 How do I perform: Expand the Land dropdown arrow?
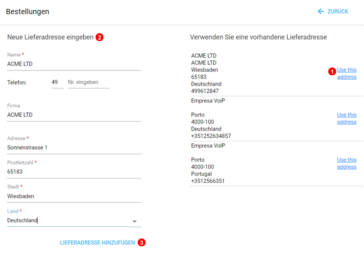[x=135, y=221]
